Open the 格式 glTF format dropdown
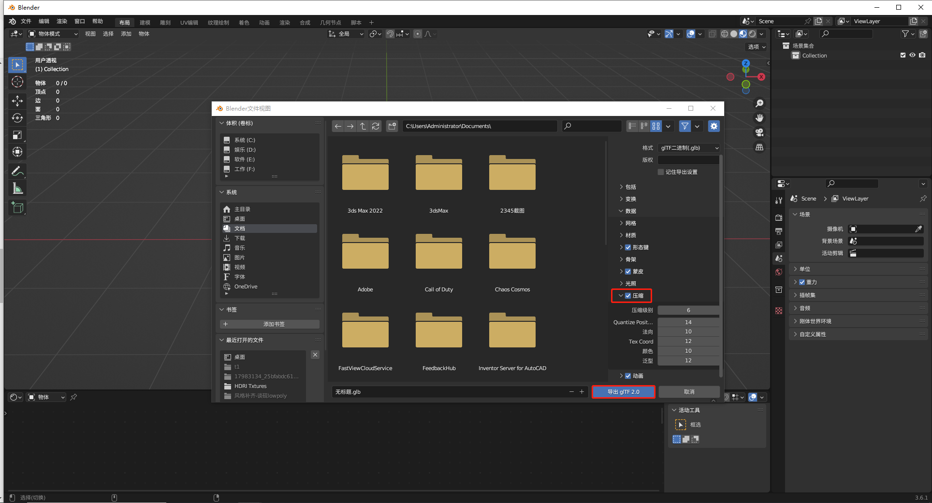This screenshot has height=503, width=932. (689, 148)
